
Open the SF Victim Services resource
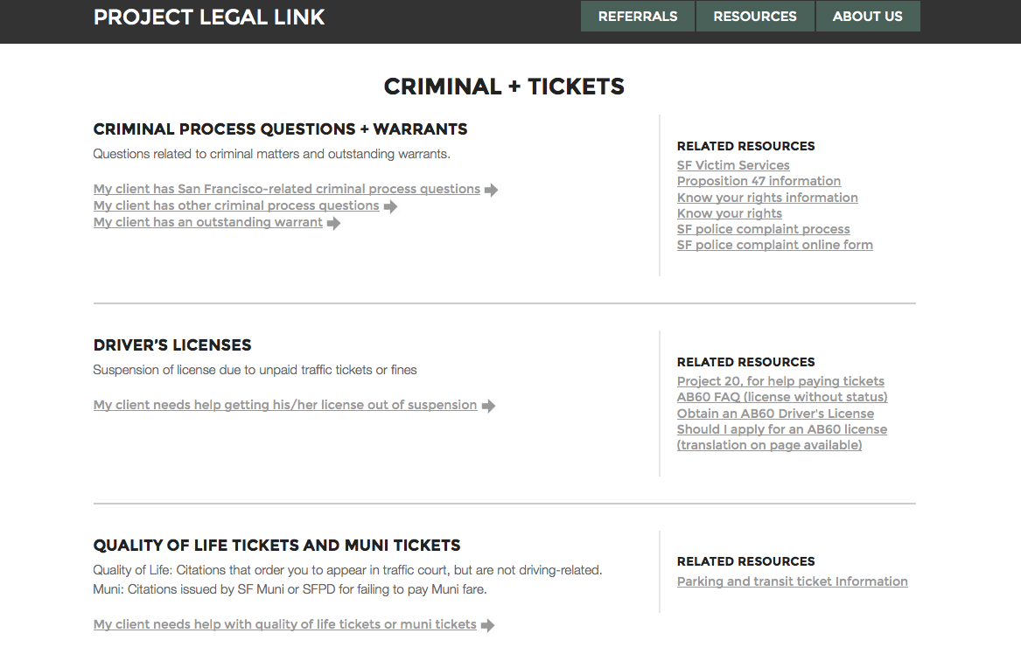(733, 165)
